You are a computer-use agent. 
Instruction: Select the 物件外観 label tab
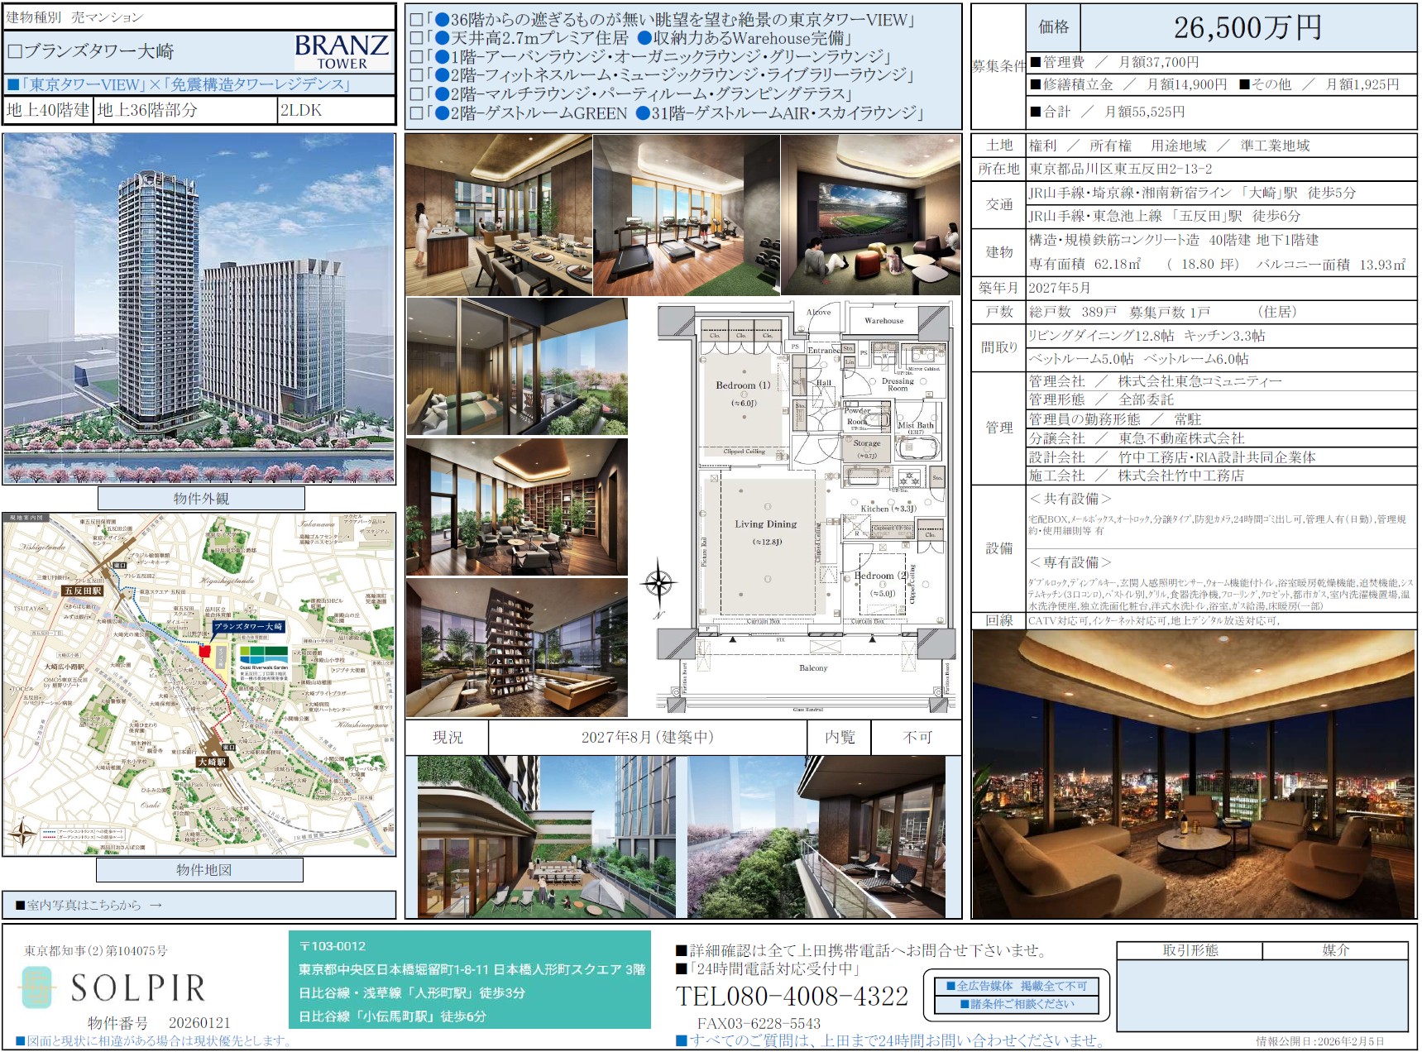(201, 499)
